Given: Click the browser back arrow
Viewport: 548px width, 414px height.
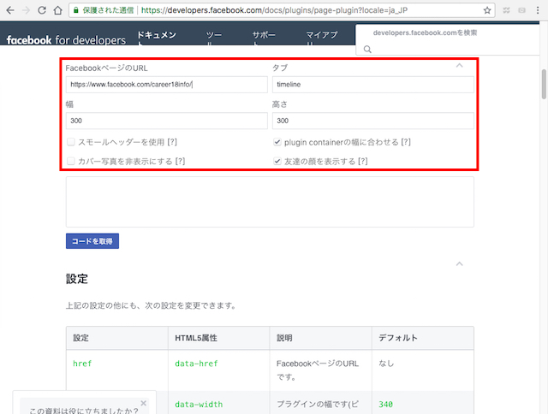Looking at the screenshot, I should pos(9,11).
